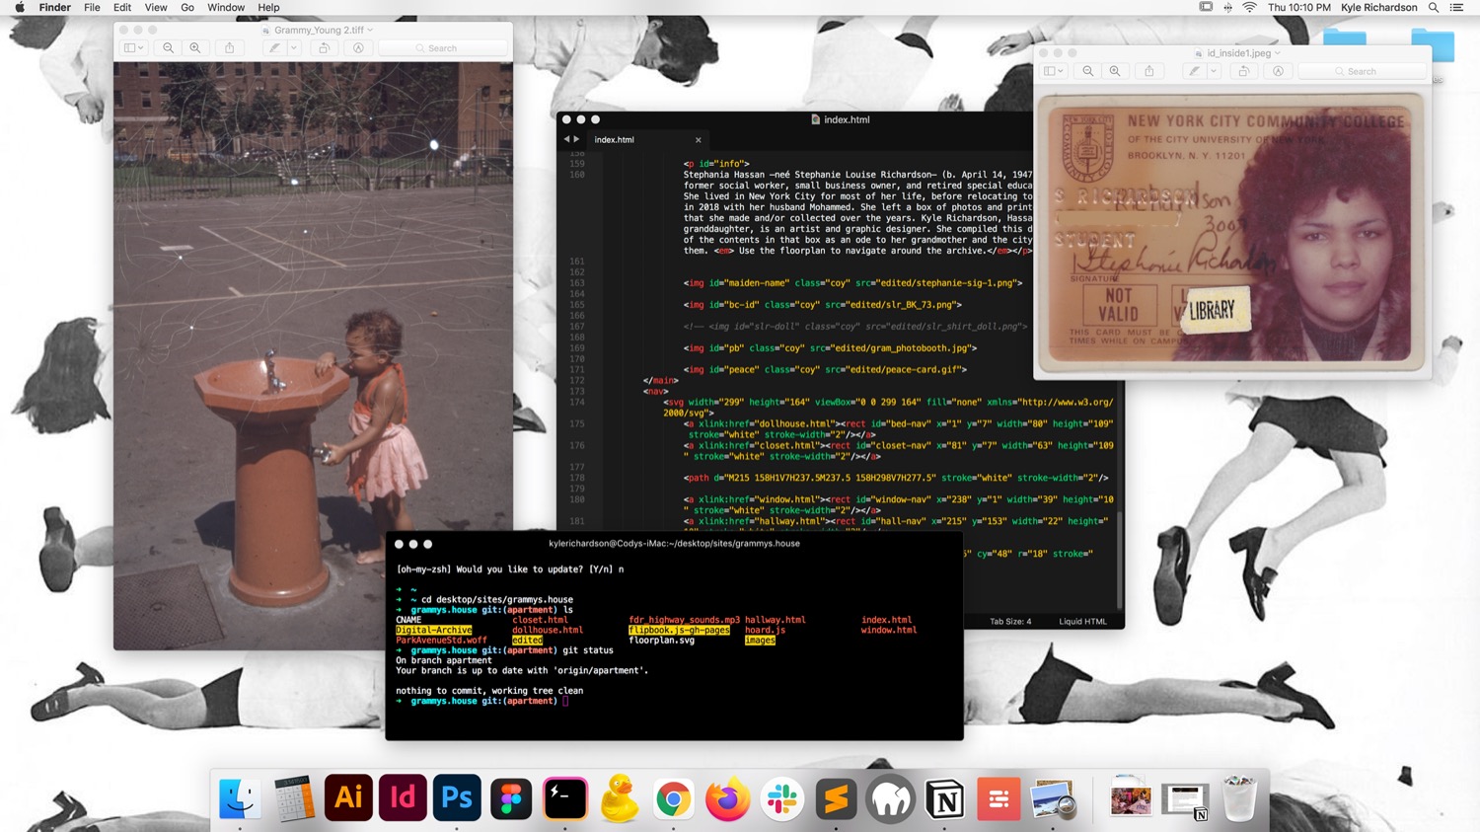
Task: Open Figma from the dock
Action: (x=511, y=797)
